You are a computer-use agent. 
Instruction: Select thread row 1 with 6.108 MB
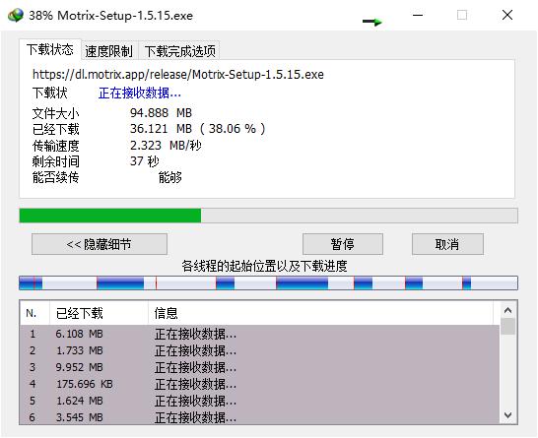click(260, 334)
